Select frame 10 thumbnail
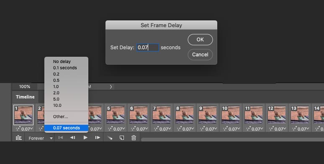 pyautogui.click(x=231, y=115)
